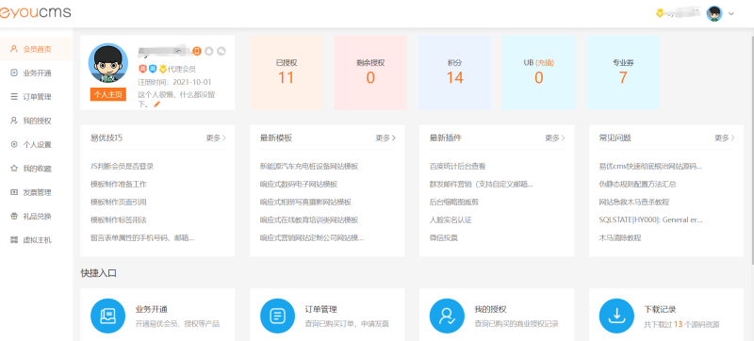Expand 更多 in 常见问题 panel
Screen dimensions: 754x341
pyautogui.click(x=725, y=138)
